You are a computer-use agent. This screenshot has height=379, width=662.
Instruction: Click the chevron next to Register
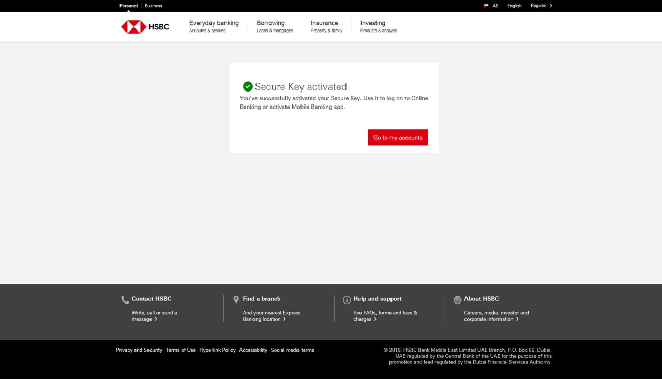click(x=551, y=6)
